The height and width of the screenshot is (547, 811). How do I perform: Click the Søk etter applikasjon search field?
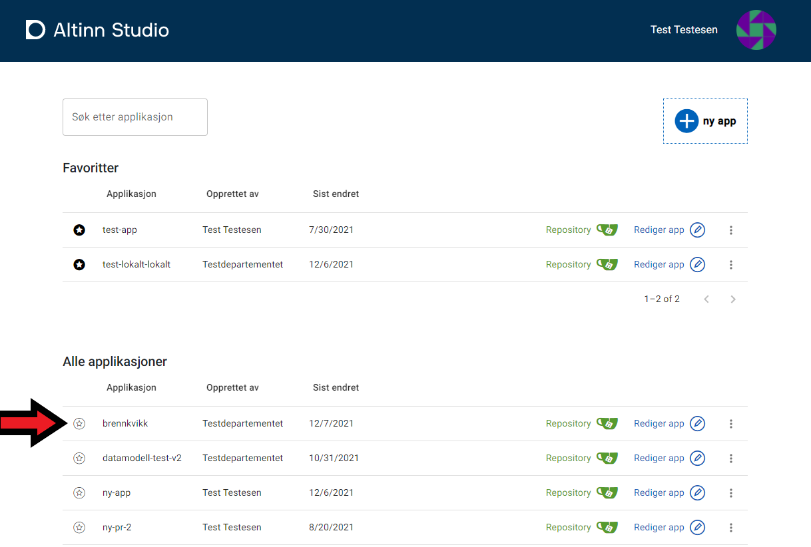[x=135, y=117]
